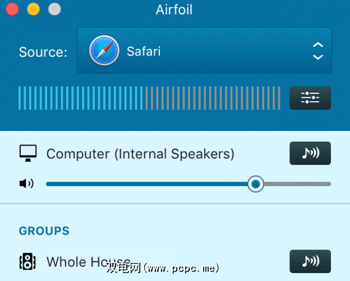Viewport: 350px width, 281px height.
Task: Click the Safari compass icon
Action: (x=104, y=52)
